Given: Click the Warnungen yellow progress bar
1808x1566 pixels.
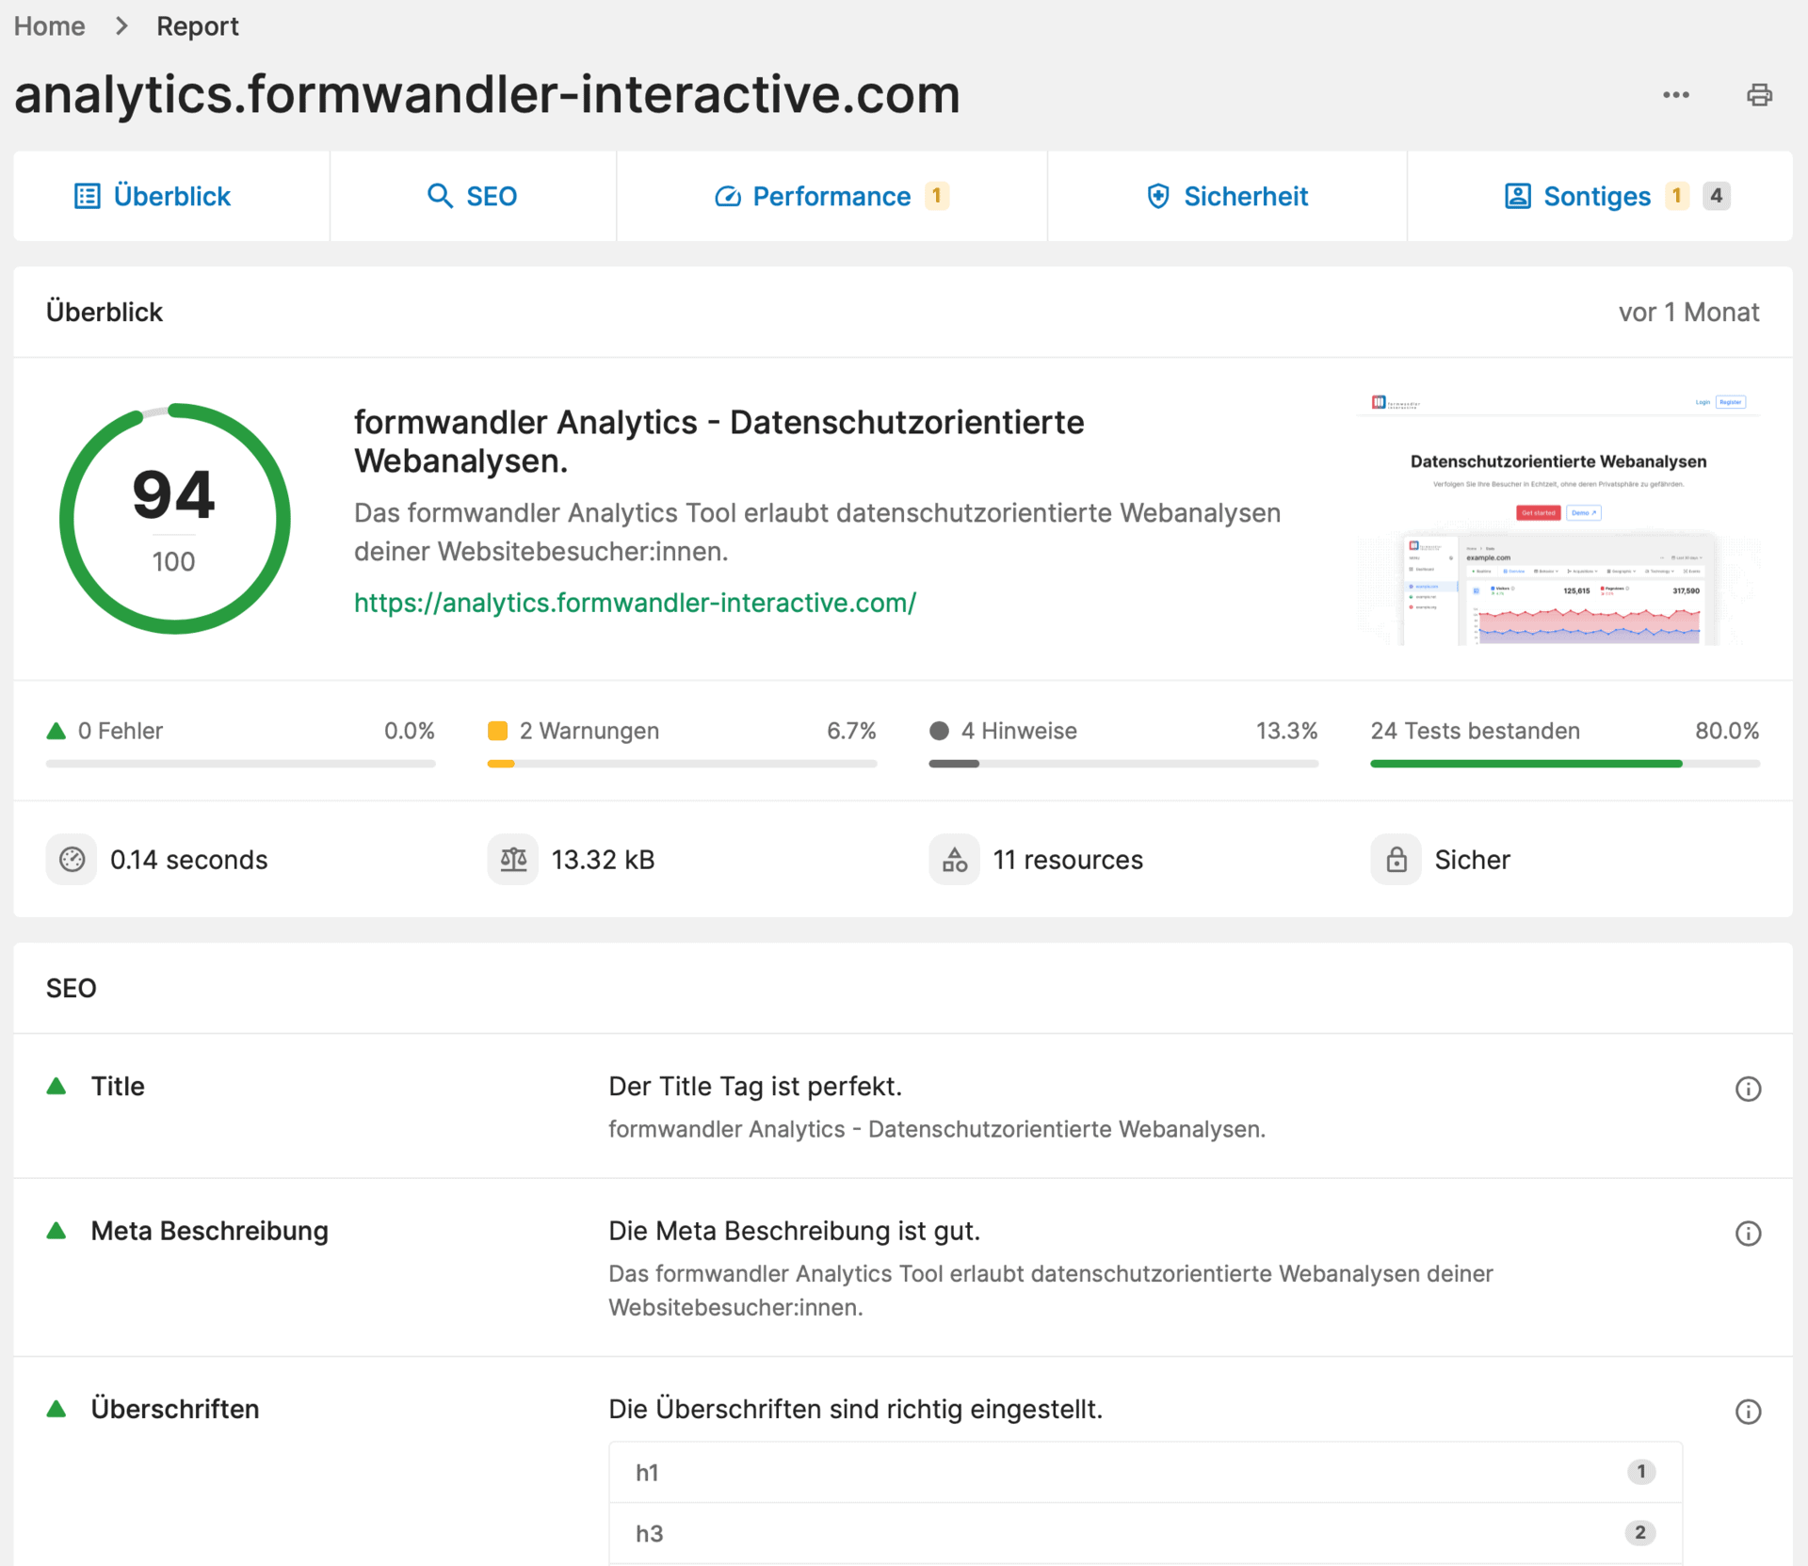Looking at the screenshot, I should point(682,764).
